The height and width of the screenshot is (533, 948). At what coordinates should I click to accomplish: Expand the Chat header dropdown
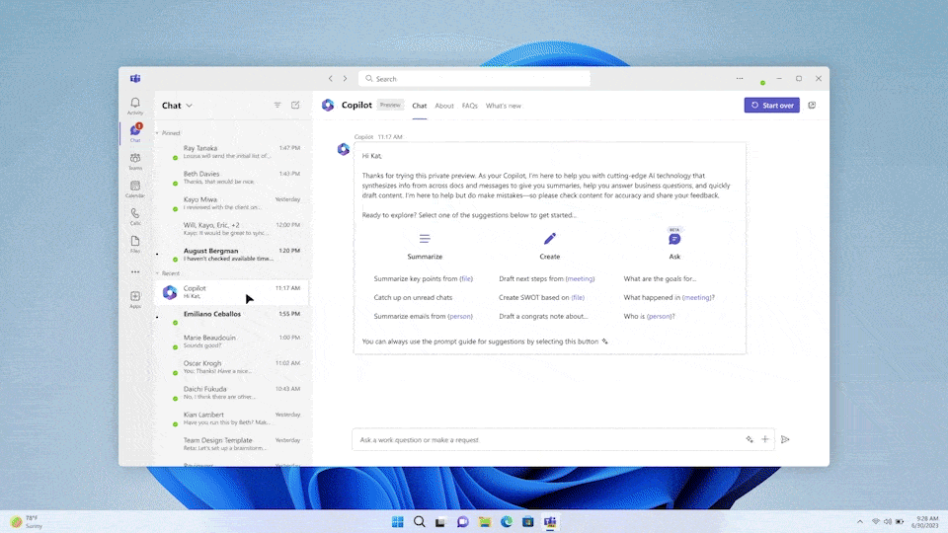[x=189, y=106]
